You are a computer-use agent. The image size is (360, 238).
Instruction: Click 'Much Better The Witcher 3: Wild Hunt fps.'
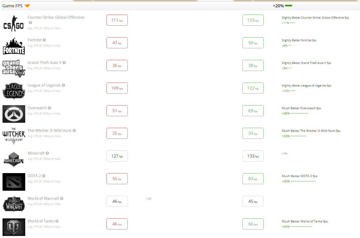click(311, 131)
